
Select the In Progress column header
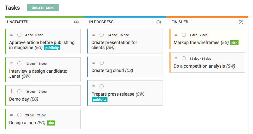(x=101, y=22)
